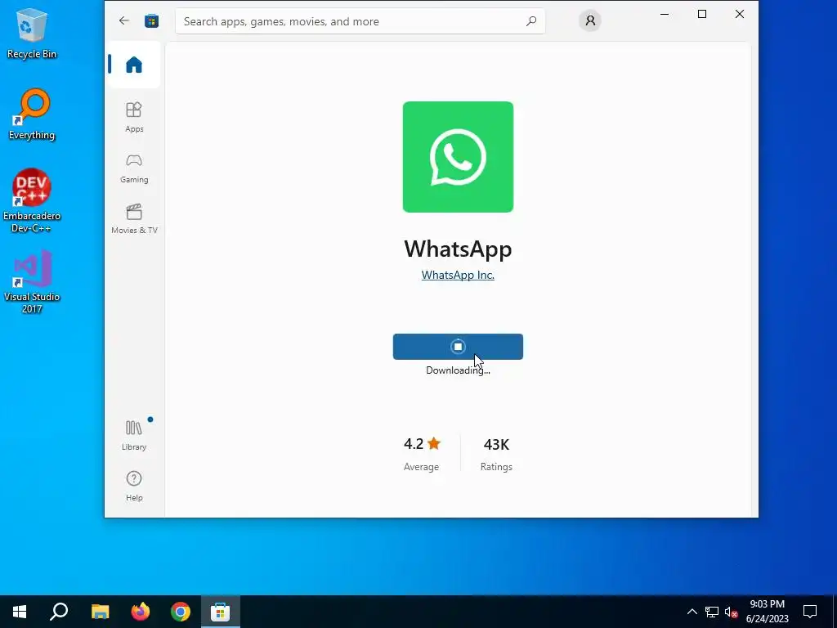This screenshot has height=628, width=837.
Task: Click the search apps, games, movies field
Action: (360, 21)
